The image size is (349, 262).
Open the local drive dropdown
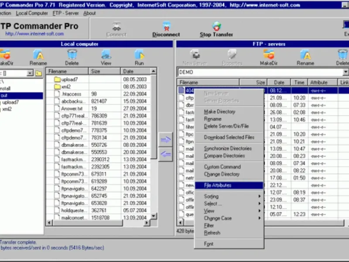pyautogui.click(x=30, y=73)
